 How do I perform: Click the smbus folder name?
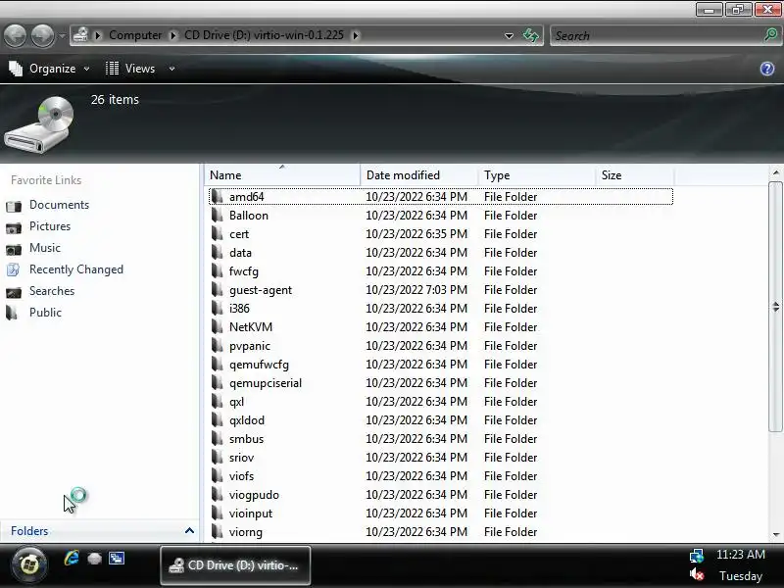(x=246, y=439)
